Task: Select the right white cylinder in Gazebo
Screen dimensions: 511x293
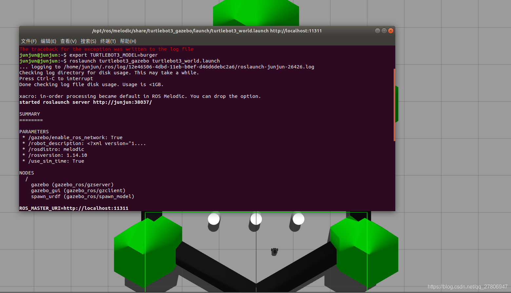Action: (298, 219)
